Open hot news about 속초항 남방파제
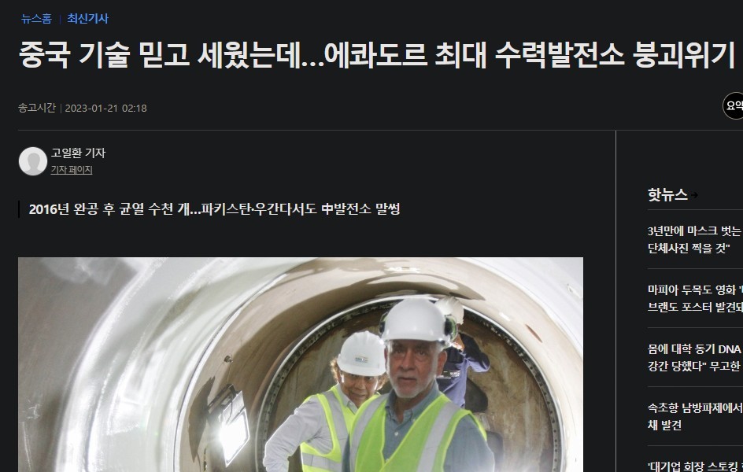 click(x=695, y=417)
